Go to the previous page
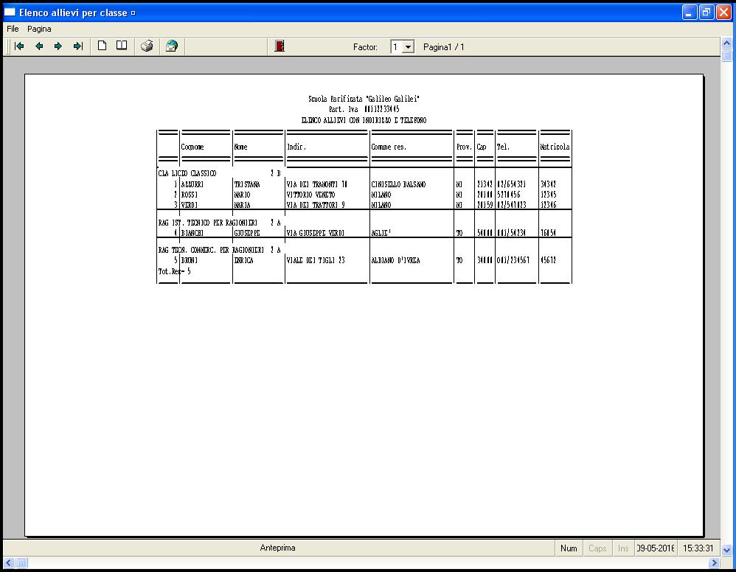Viewport: 736px width, 572px height. [39, 46]
